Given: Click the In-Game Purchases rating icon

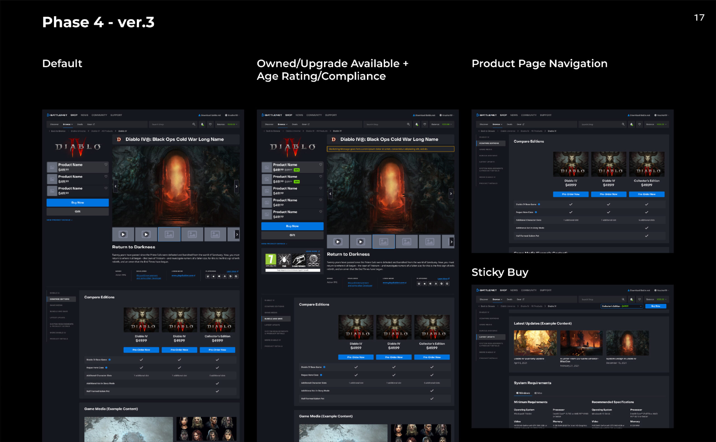Looking at the screenshot, I should (x=299, y=260).
